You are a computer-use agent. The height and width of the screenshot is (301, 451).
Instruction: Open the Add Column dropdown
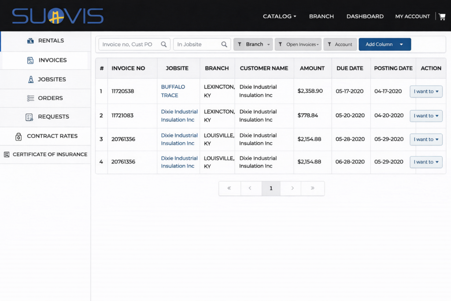(x=384, y=44)
